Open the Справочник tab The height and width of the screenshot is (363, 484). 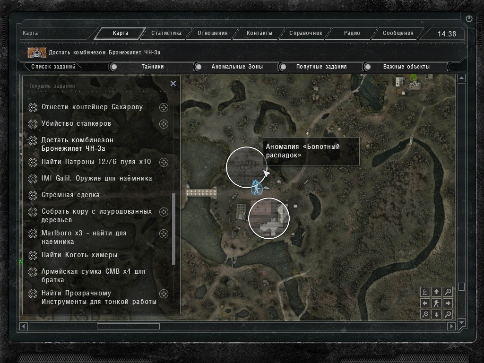click(306, 33)
